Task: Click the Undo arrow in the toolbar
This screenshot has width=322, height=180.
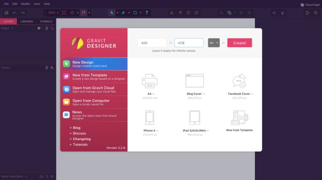Action: [14, 13]
